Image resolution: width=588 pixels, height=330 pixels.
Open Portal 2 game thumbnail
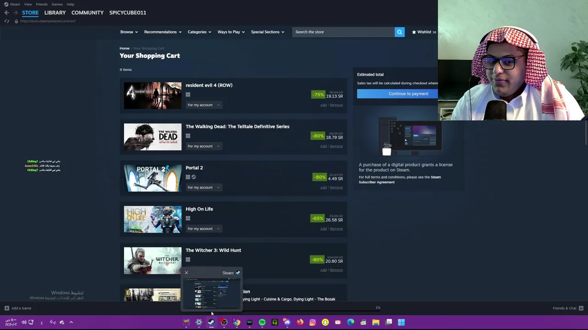click(153, 178)
